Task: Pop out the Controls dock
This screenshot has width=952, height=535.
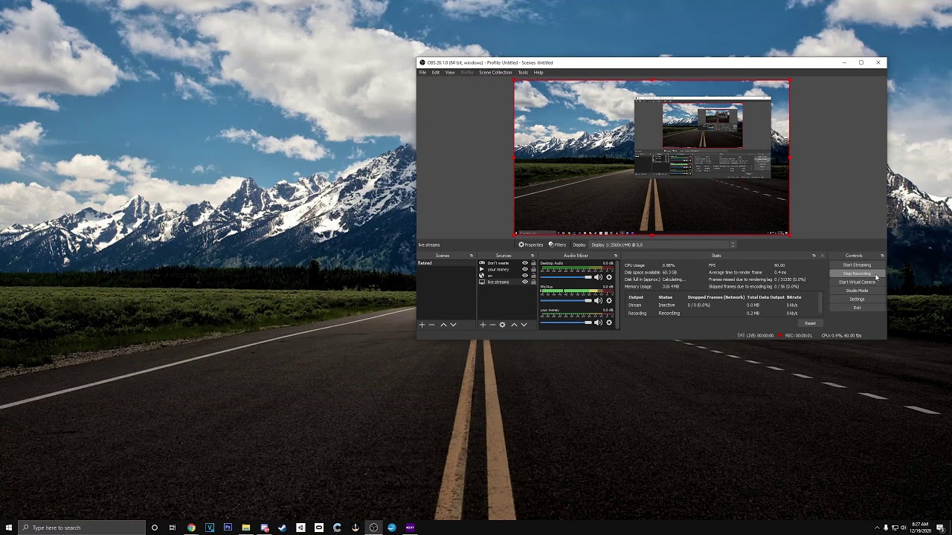Action: pos(882,256)
